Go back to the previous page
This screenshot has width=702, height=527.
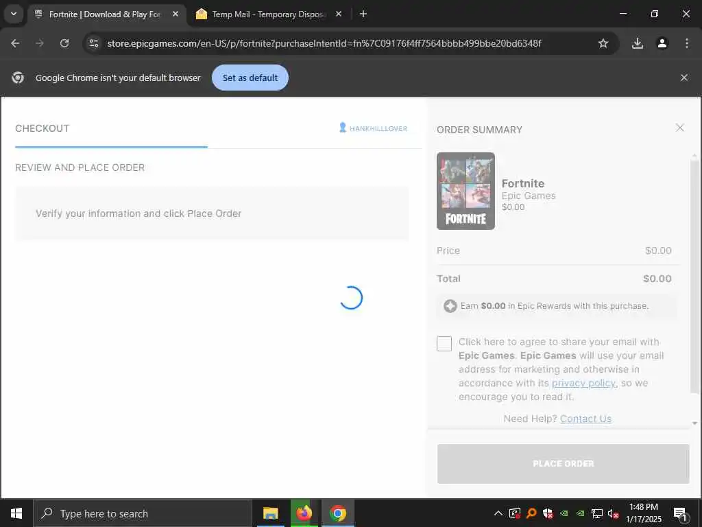coord(15,43)
